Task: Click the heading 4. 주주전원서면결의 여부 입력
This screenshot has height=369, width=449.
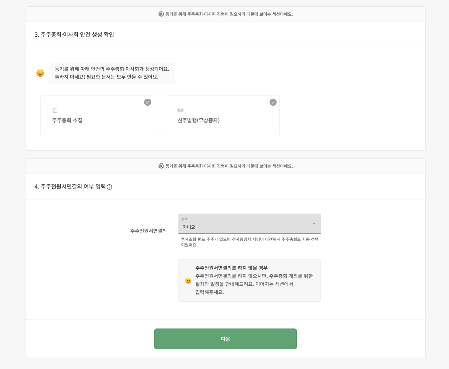Action: pos(70,187)
